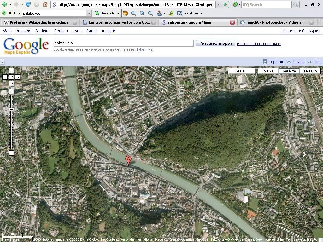Viewport: 323px width, 242px height.
Task: Switch map view to Mapa
Action: click(268, 71)
